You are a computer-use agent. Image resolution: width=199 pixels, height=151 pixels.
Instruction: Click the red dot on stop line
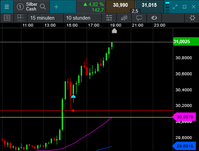tap(73, 111)
